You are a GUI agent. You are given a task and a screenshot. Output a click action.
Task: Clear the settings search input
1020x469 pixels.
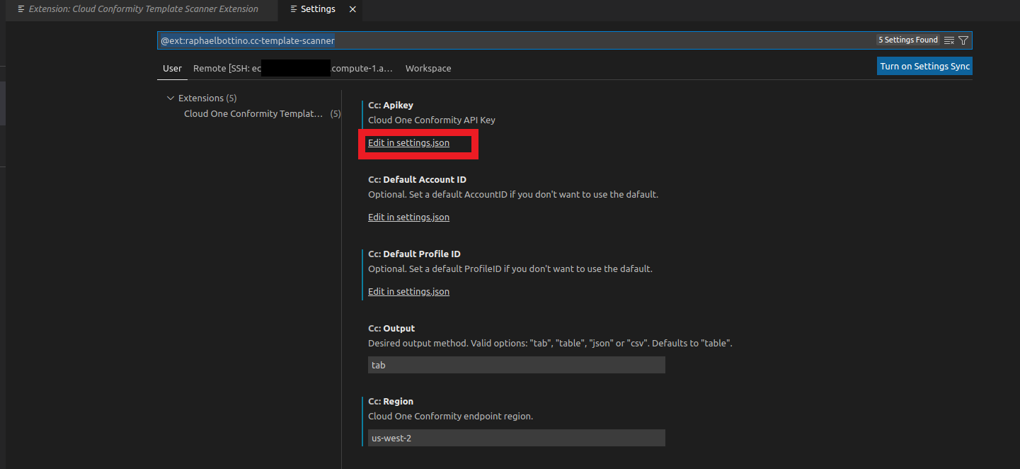click(949, 40)
